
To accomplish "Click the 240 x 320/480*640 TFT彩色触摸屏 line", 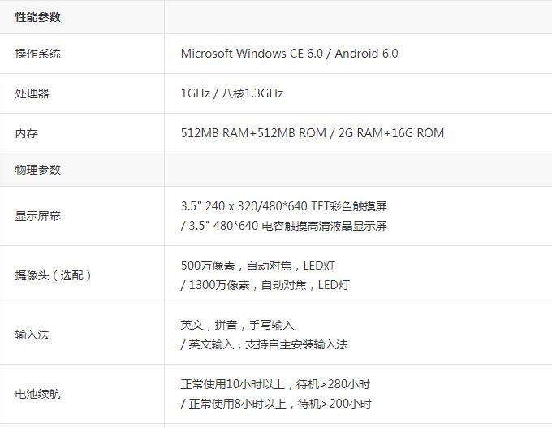I will click(284, 206).
